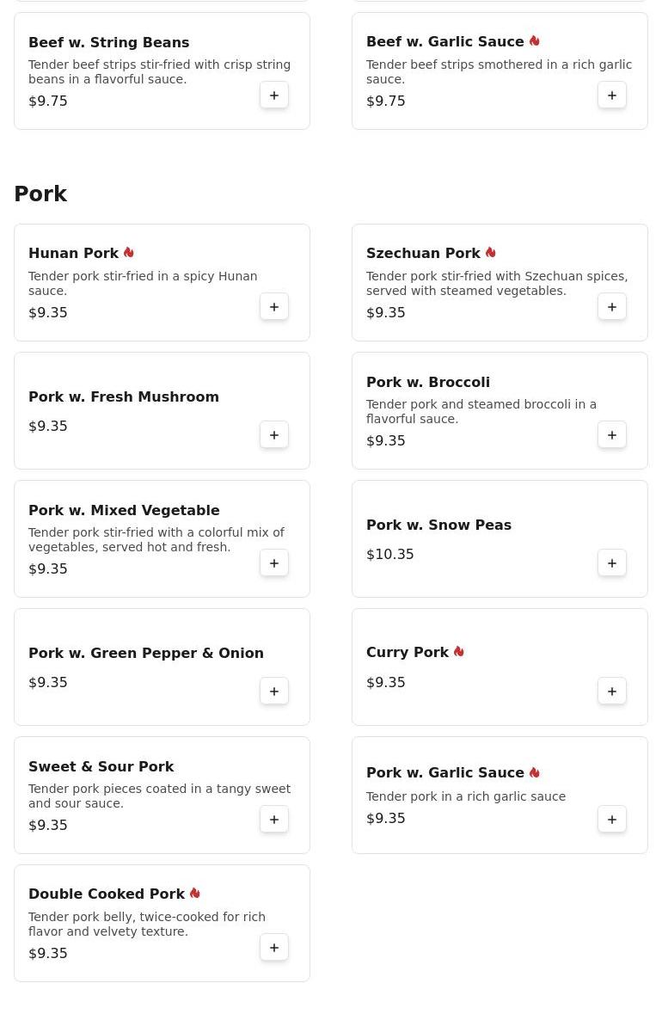Screen dimensions: 662x1014
Task: Click plus button for Curry Pork
Action: click(612, 691)
